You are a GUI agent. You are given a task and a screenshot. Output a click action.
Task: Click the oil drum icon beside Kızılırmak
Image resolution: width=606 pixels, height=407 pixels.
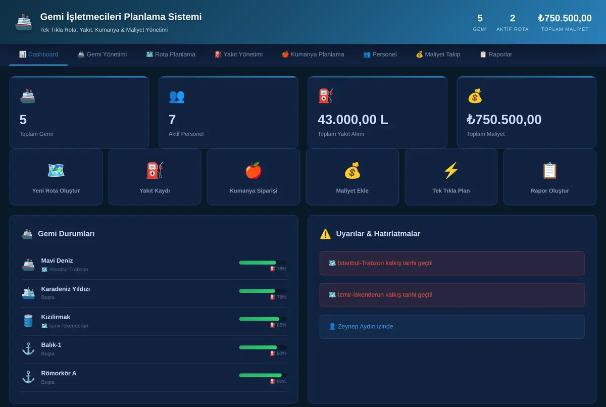pos(28,321)
